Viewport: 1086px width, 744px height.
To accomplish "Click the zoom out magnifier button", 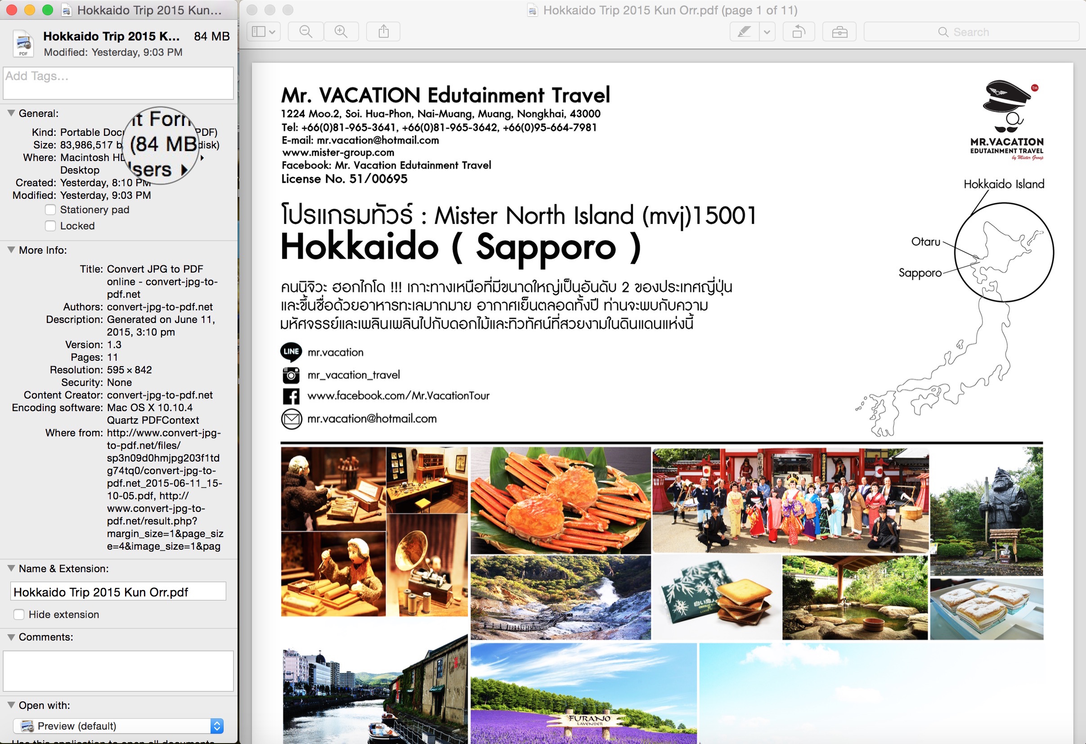I will 305,32.
